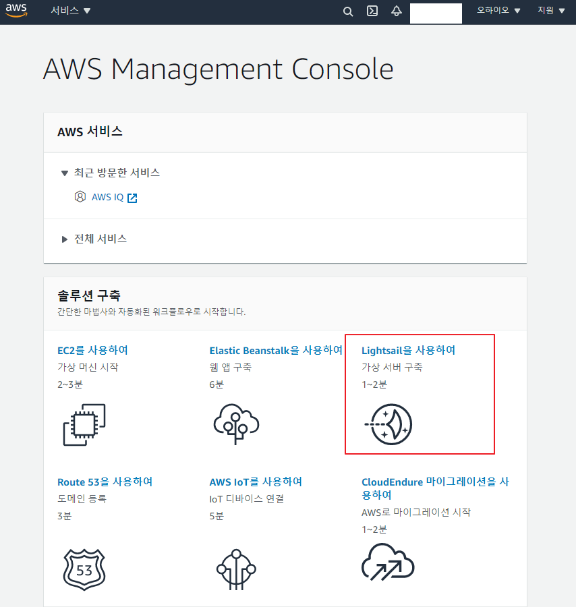Click 가상 서버 구축 text

[x=392, y=367]
